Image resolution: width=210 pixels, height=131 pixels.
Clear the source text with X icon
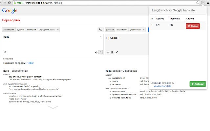tap(101, 36)
